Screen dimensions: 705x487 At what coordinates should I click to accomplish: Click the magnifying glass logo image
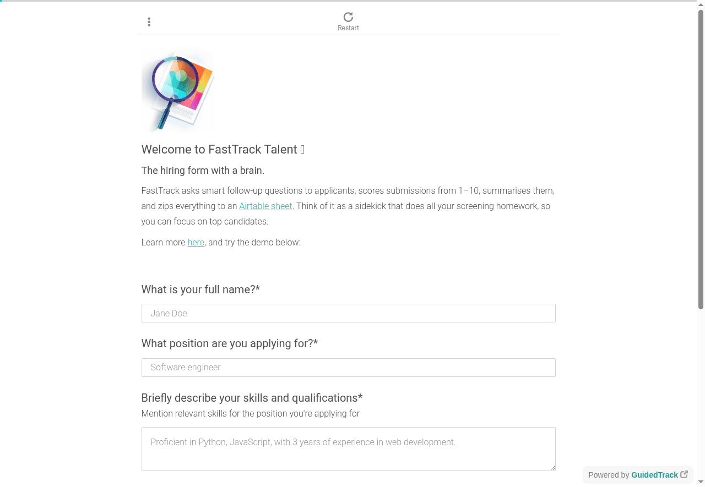click(177, 89)
